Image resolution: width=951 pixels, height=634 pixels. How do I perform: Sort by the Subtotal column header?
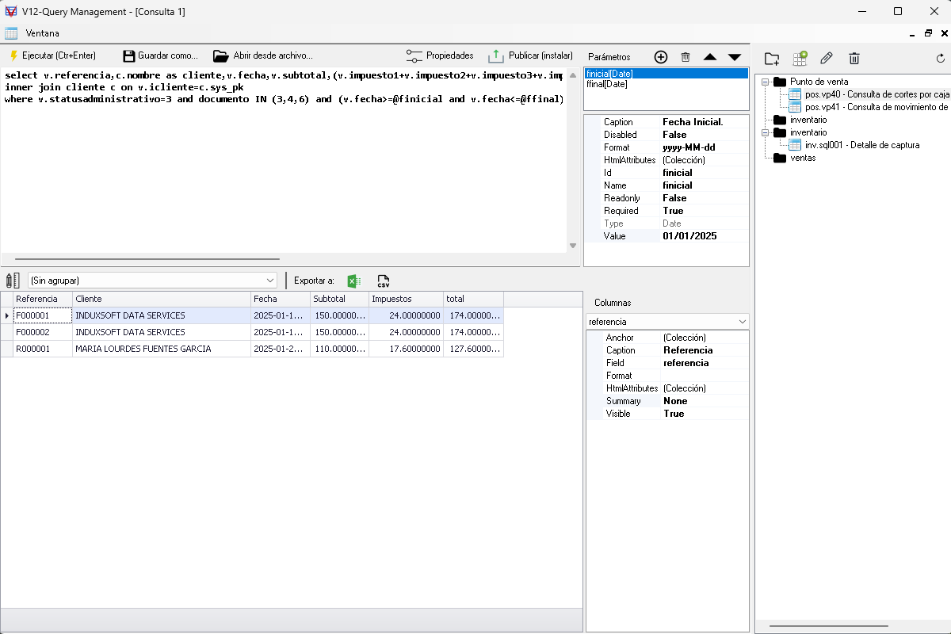(x=338, y=299)
